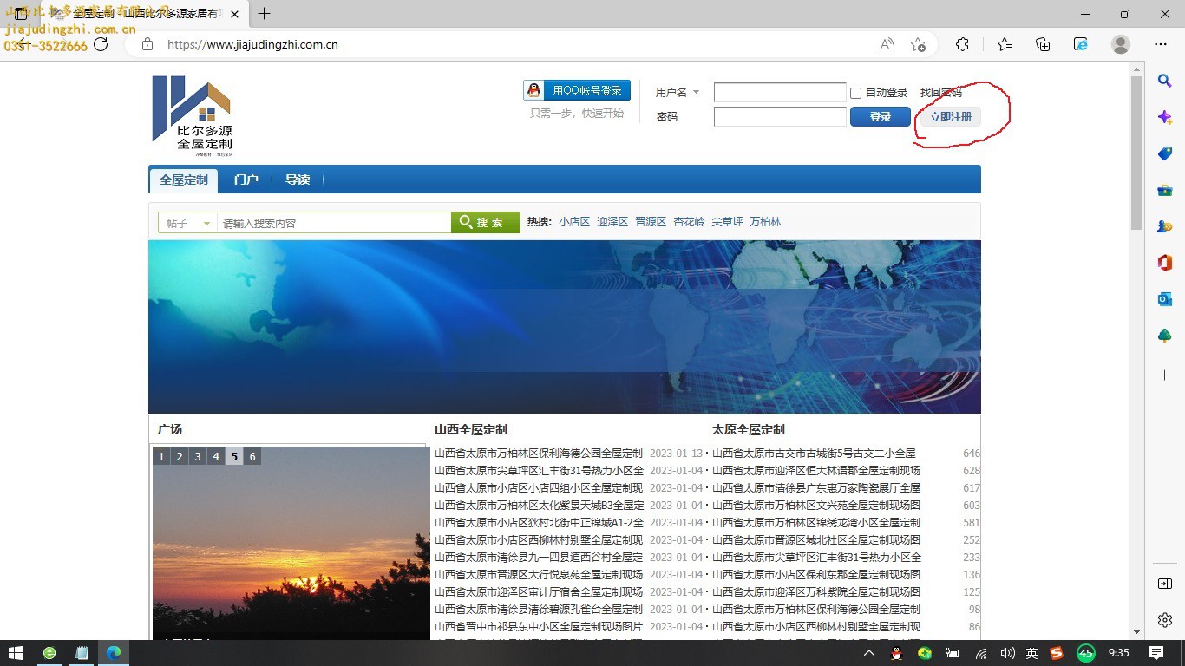Open the sidebar Search icon
Viewport: 1185px width, 666px height.
(1165, 81)
